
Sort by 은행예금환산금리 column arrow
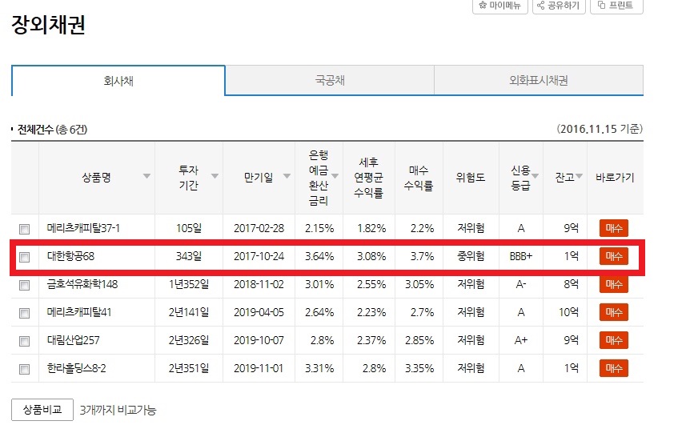335,176
